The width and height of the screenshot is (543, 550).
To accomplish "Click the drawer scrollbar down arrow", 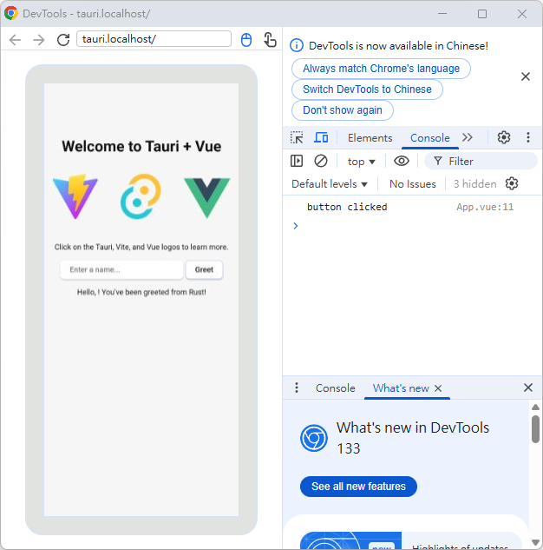I will point(535,542).
